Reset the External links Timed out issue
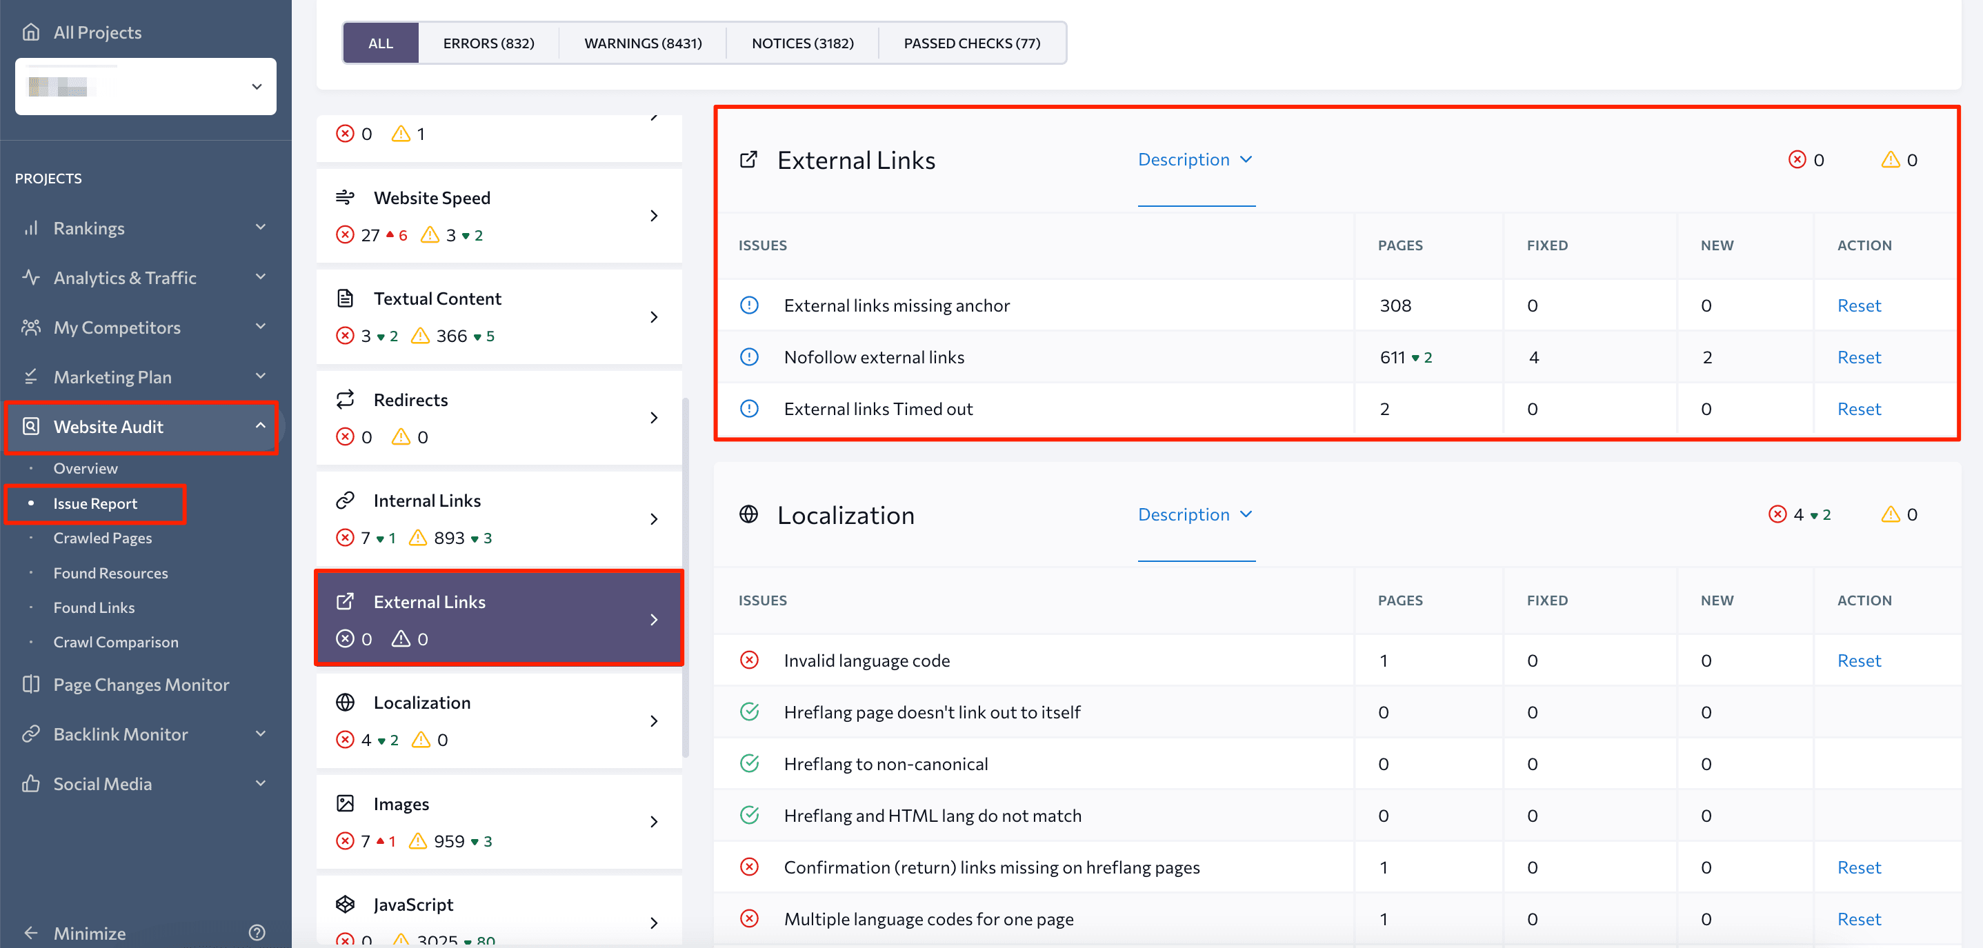Screen dimensions: 1983x948 pyautogui.click(x=1860, y=408)
